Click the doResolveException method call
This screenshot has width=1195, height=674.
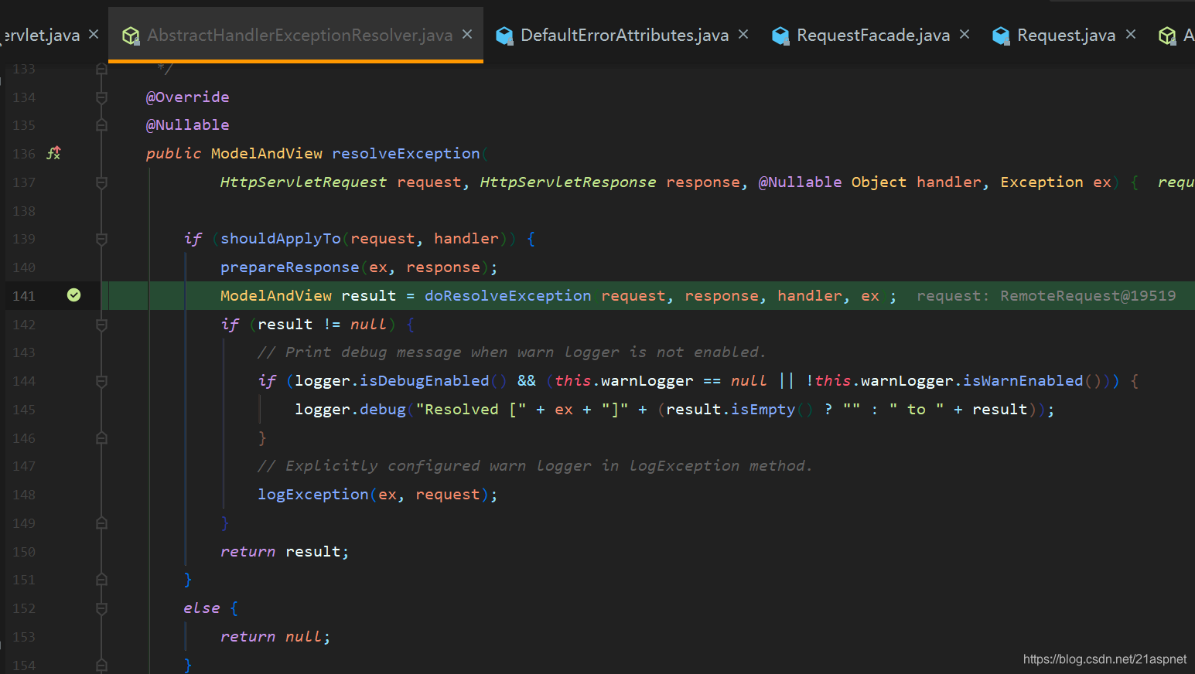508,296
